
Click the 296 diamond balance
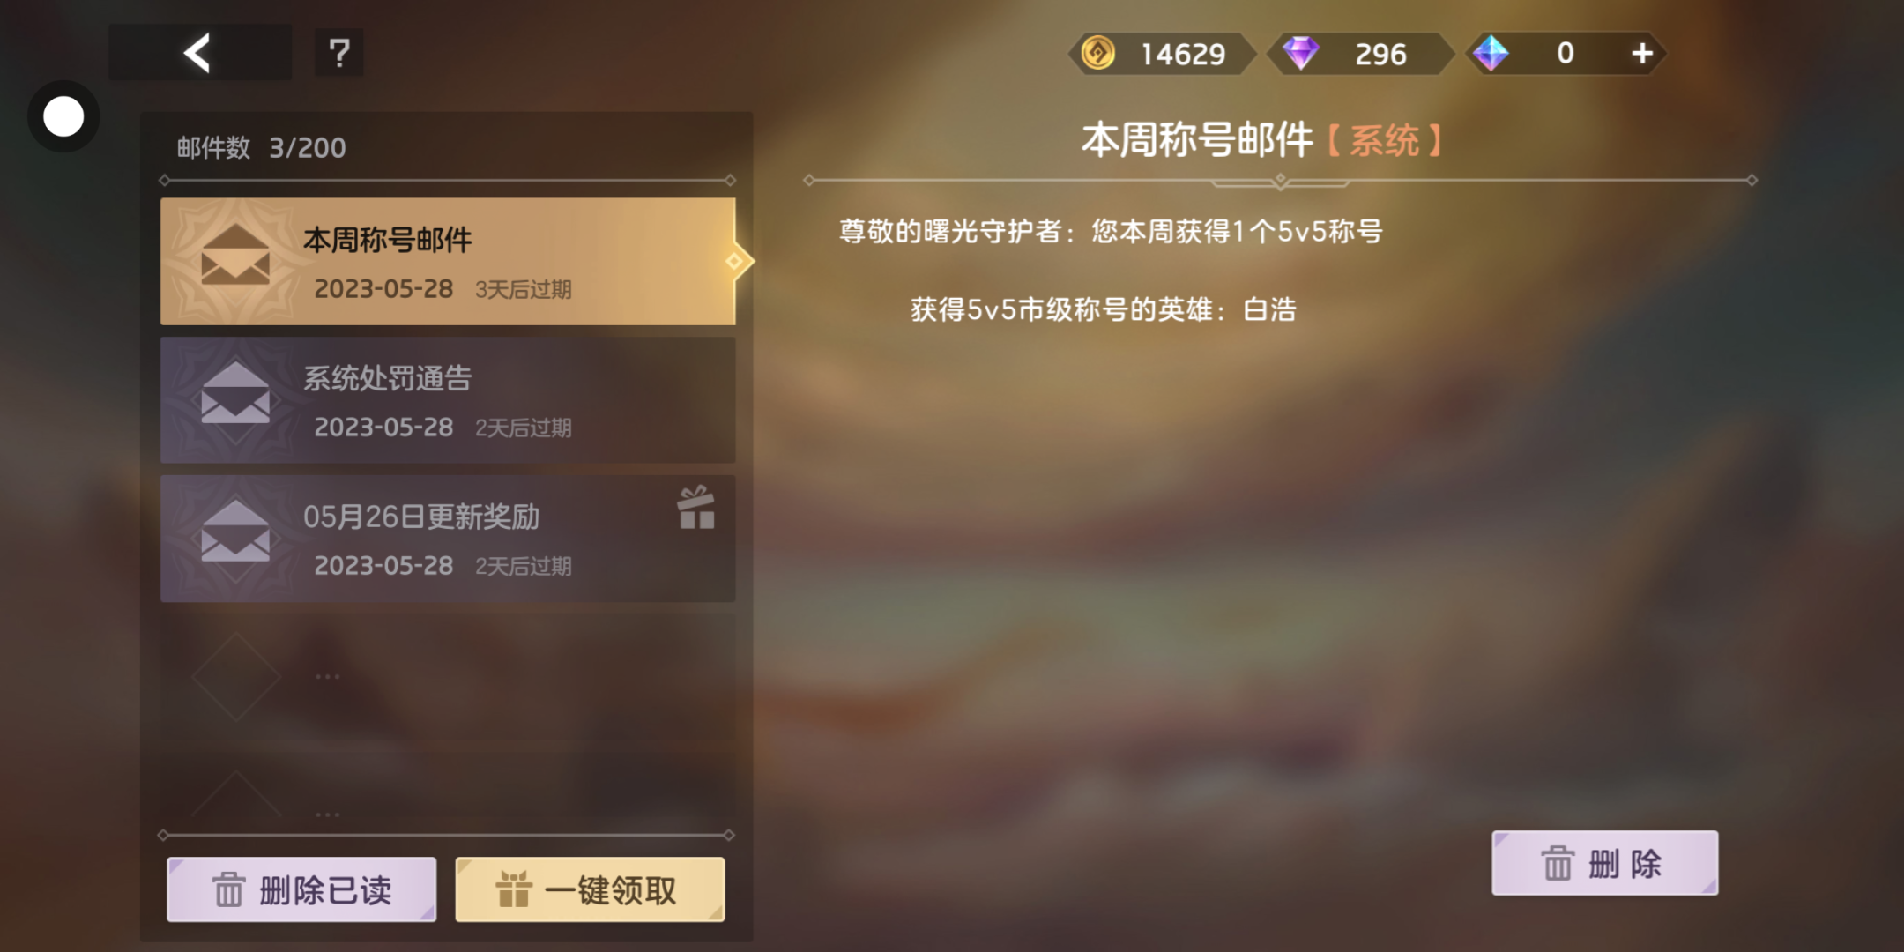[1380, 54]
